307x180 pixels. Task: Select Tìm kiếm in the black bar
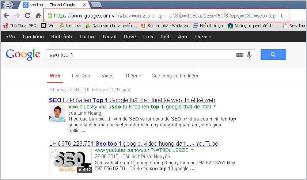(x=33, y=37)
